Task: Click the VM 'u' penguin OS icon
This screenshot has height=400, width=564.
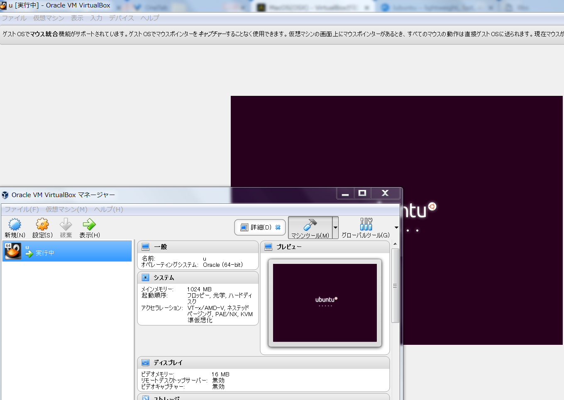Action: click(x=13, y=251)
